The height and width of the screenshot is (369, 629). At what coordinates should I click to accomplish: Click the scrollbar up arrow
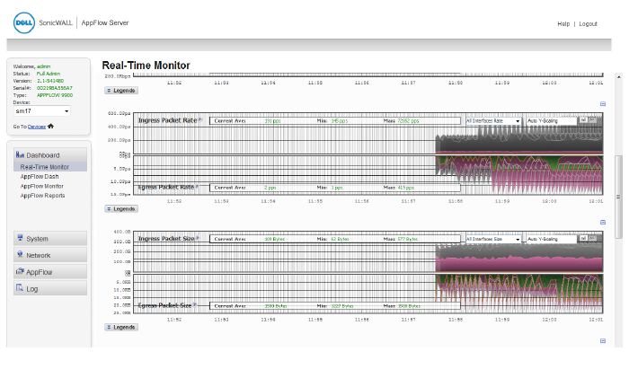click(x=618, y=76)
